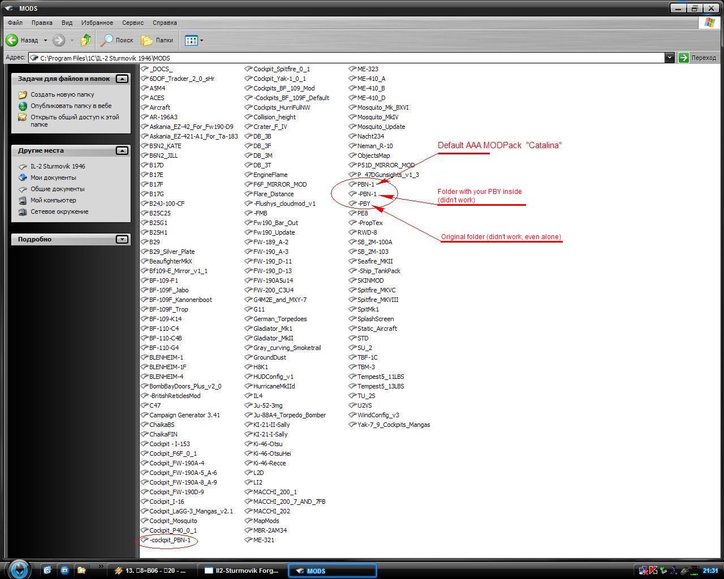Viewport: 724px width, 579px height.
Task: Select the Yak-7_9_Cockpits_Mangas folder icon
Action: tap(352, 425)
